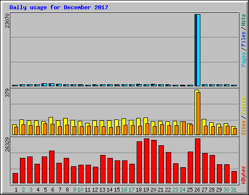Click day label 8 on the x-axis

click(67, 190)
